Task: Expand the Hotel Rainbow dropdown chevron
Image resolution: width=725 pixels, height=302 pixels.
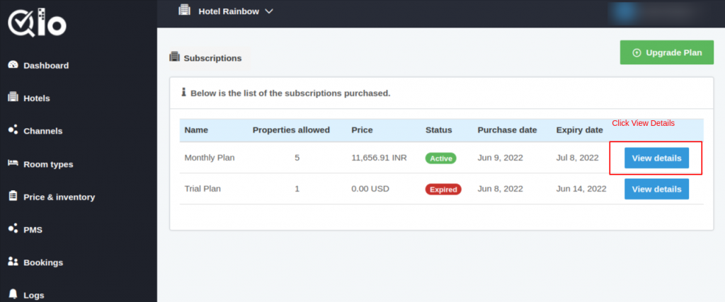Action: 269,11
